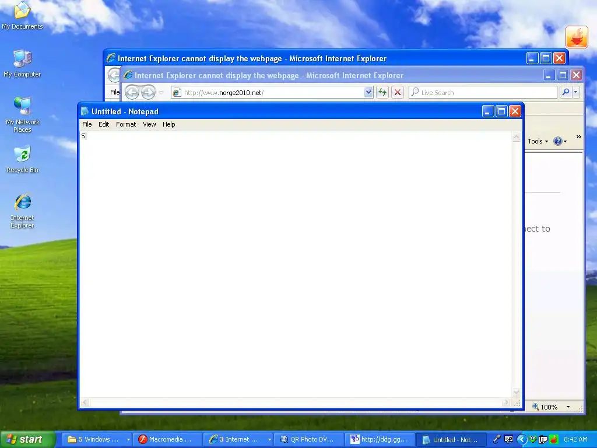Click the Windows start button
The image size is (597, 448).
pyautogui.click(x=28, y=439)
